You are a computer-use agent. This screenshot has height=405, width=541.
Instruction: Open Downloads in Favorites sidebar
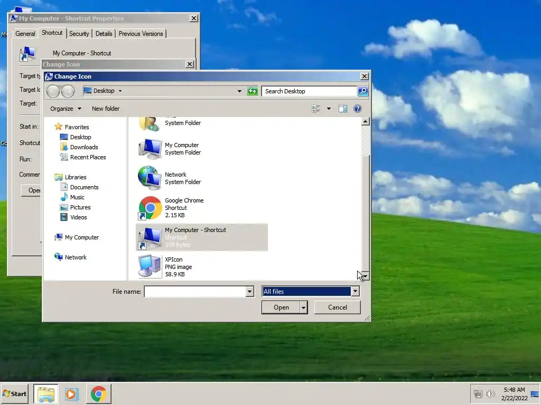84,147
